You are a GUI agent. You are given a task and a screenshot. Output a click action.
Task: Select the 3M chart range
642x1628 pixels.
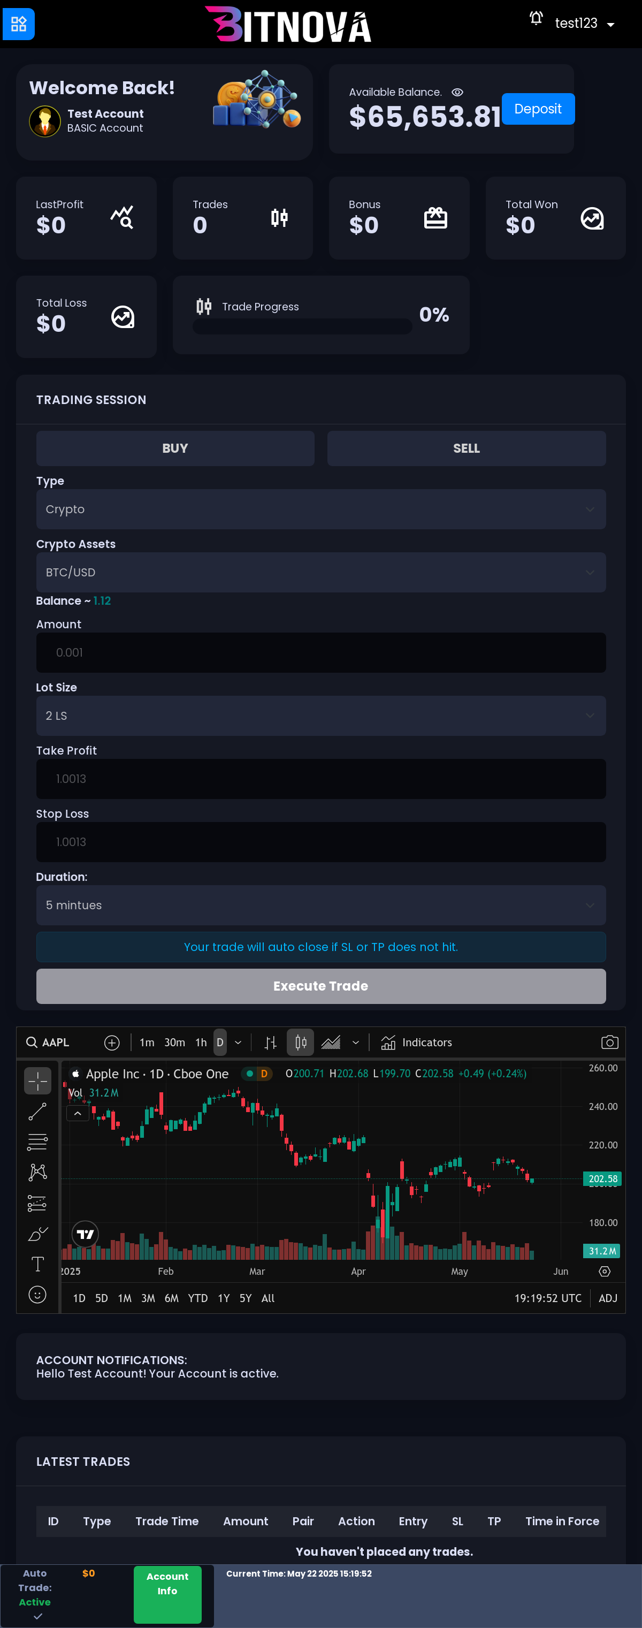click(x=148, y=1298)
